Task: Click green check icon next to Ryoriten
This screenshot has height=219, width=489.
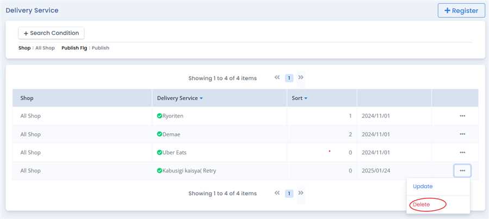Action: tap(160, 116)
